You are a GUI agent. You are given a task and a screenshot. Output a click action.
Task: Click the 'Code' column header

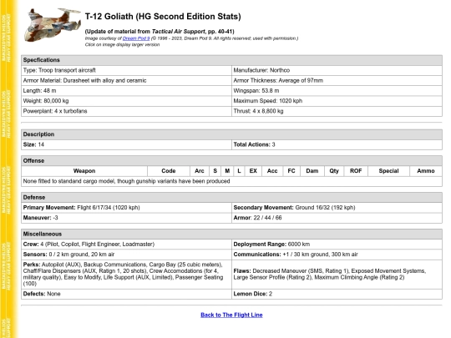(x=169, y=171)
